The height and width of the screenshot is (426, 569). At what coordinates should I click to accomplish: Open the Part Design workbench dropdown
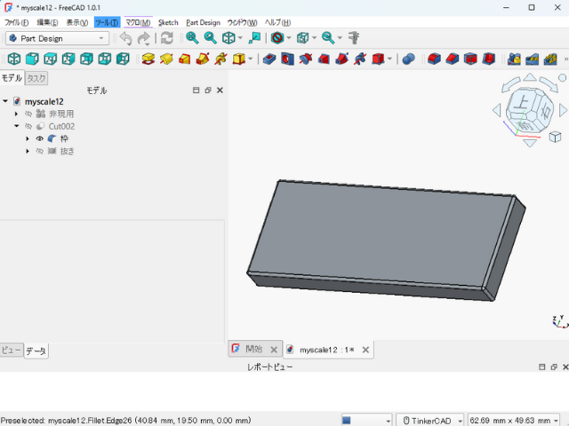coord(57,38)
